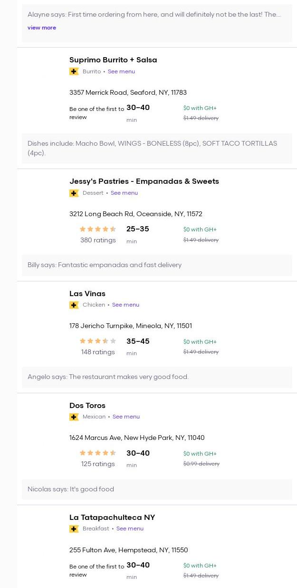The width and height of the screenshot is (297, 588).
Task: Open Las Vinas restaurant listing
Action: pos(87,294)
